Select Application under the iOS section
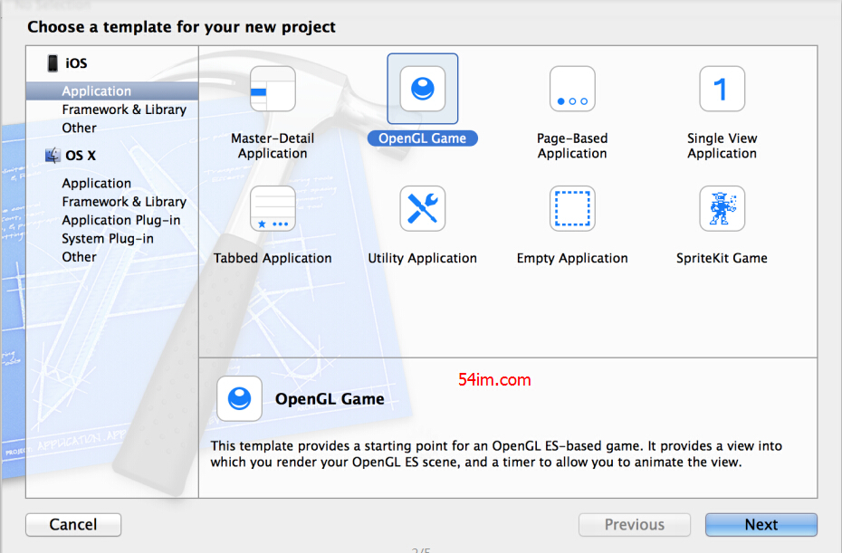The height and width of the screenshot is (553, 842). (x=96, y=91)
